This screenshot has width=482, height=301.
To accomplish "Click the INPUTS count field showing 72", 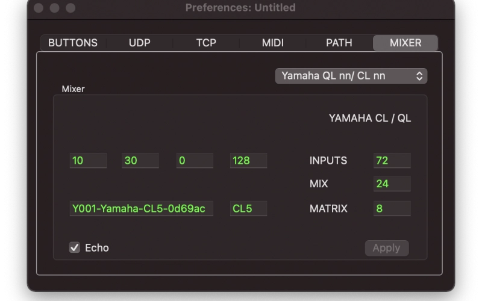I will [x=392, y=160].
